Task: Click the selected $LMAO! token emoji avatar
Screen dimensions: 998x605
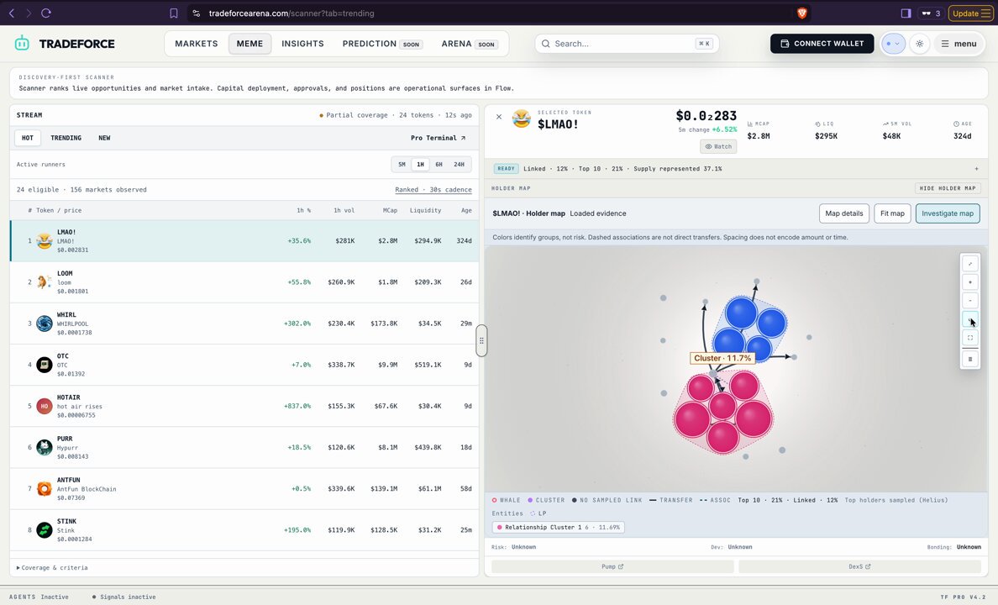Action: click(522, 119)
